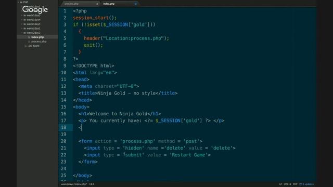Click the hidden input named 'delete'

(160, 148)
